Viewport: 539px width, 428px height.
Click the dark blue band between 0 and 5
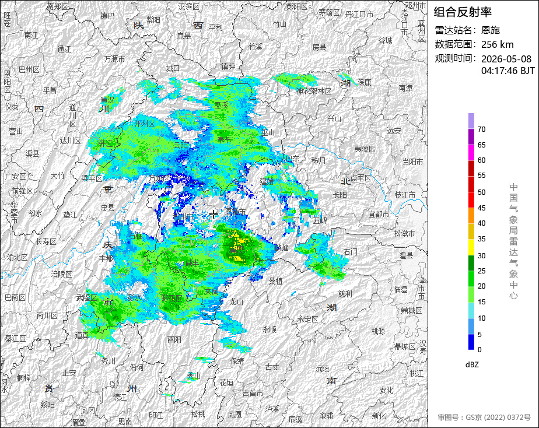pos(471,342)
